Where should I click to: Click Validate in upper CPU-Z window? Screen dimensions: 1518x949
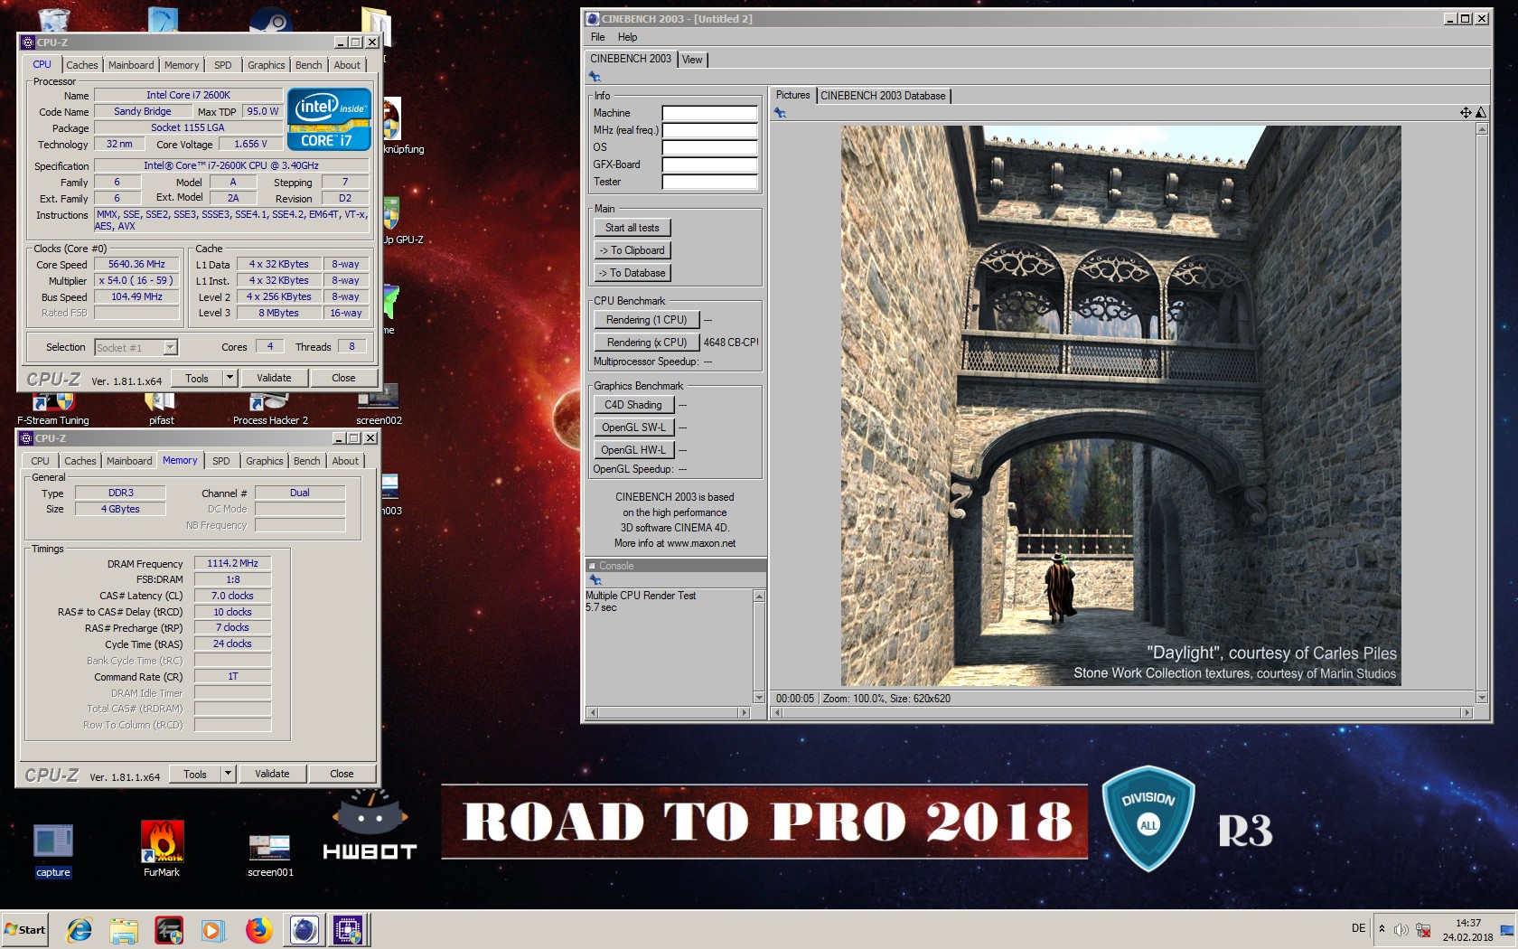(274, 378)
